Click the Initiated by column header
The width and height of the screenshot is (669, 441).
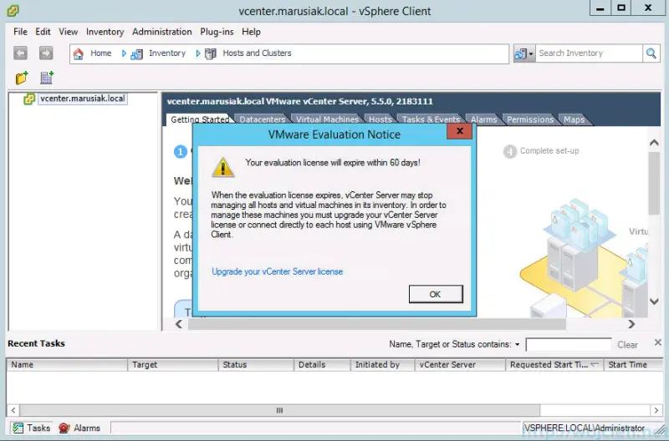pyautogui.click(x=382, y=365)
